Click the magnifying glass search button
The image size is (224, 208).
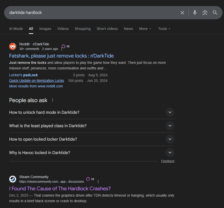pyautogui.click(x=215, y=13)
